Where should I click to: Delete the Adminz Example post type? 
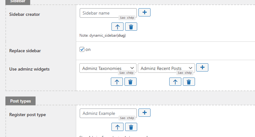click(x=131, y=127)
